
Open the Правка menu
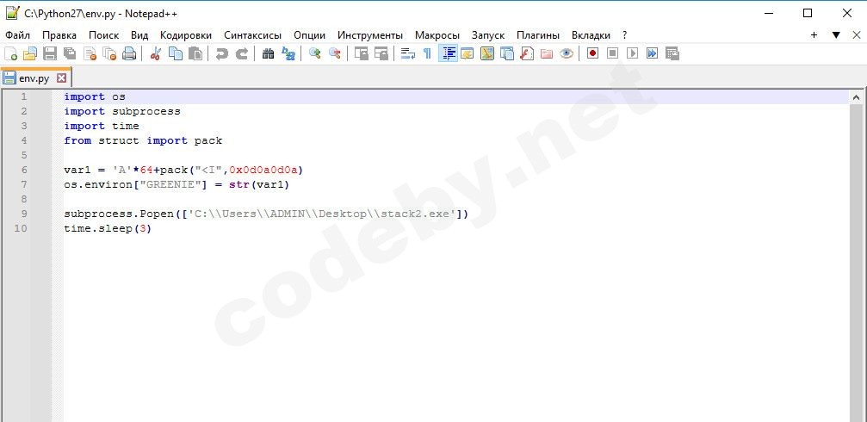(59, 34)
